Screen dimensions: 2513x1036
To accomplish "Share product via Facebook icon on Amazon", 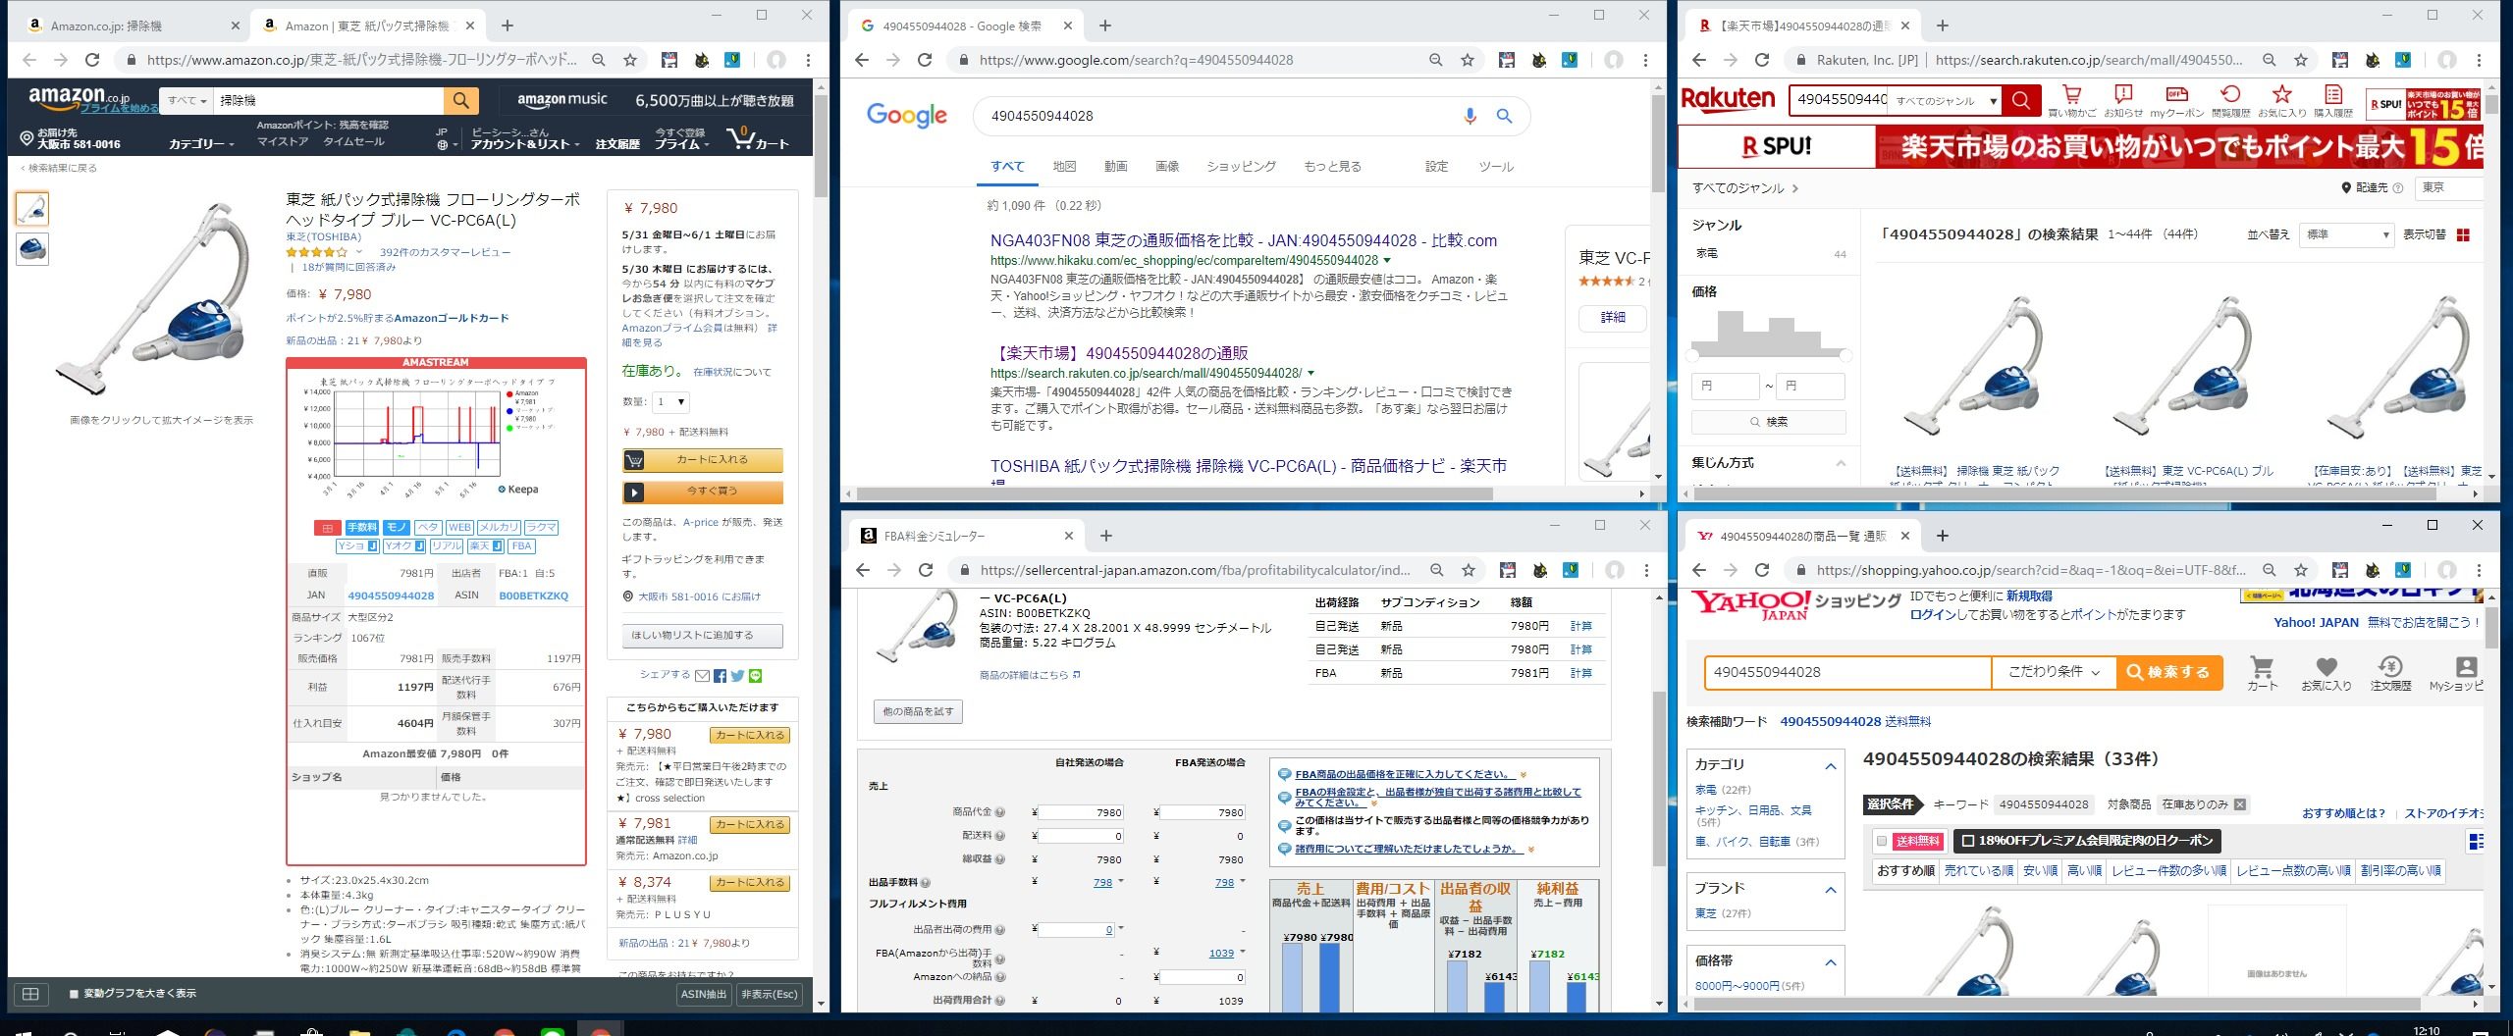I will [721, 676].
